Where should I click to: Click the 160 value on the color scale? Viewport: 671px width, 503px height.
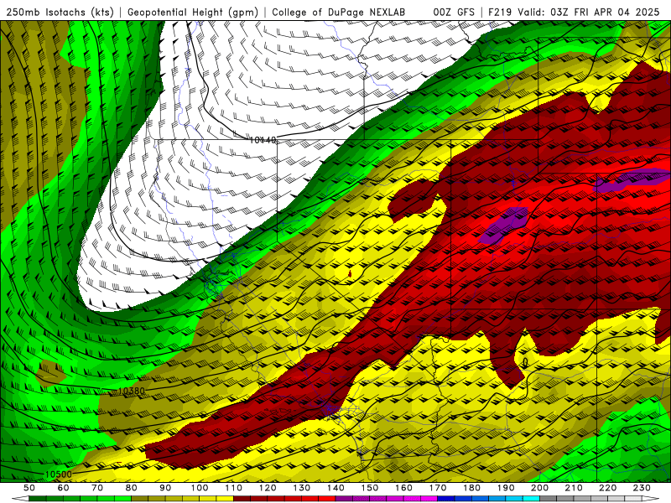click(403, 488)
